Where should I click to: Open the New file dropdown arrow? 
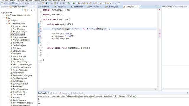point(4,3)
